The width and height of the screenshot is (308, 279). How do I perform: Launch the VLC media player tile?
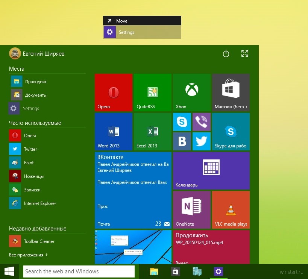[231, 210]
